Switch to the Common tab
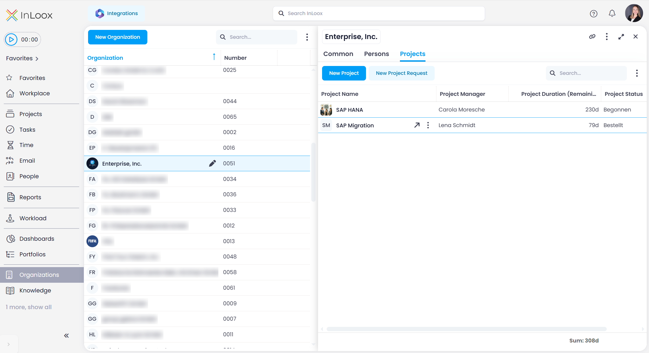Screen dimensions: 649x353 pyautogui.click(x=338, y=54)
